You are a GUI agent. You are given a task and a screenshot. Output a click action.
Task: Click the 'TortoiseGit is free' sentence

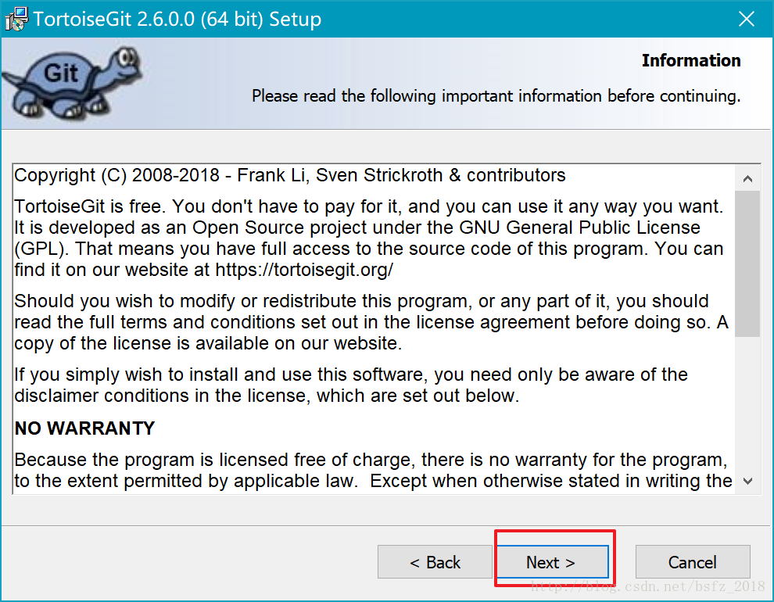pos(88,206)
